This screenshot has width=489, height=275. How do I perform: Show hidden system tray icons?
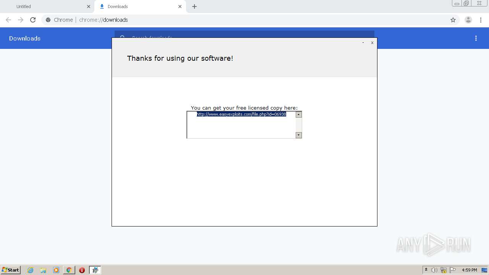tap(426, 270)
